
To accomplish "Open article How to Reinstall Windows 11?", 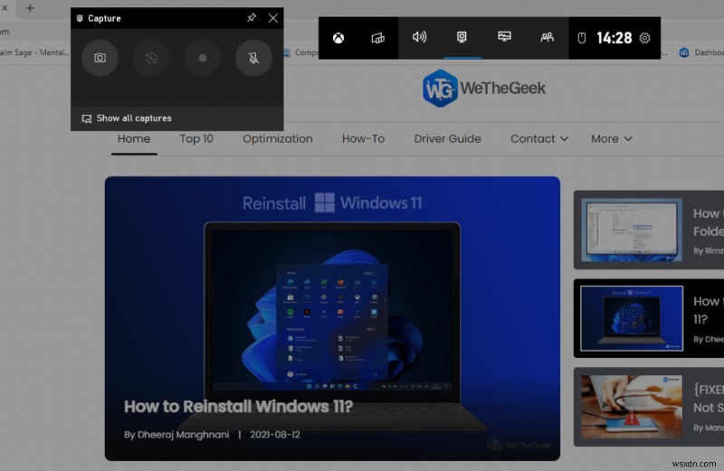I will 238,407.
